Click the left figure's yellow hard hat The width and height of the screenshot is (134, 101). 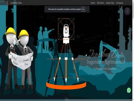pyautogui.click(x=11, y=31)
